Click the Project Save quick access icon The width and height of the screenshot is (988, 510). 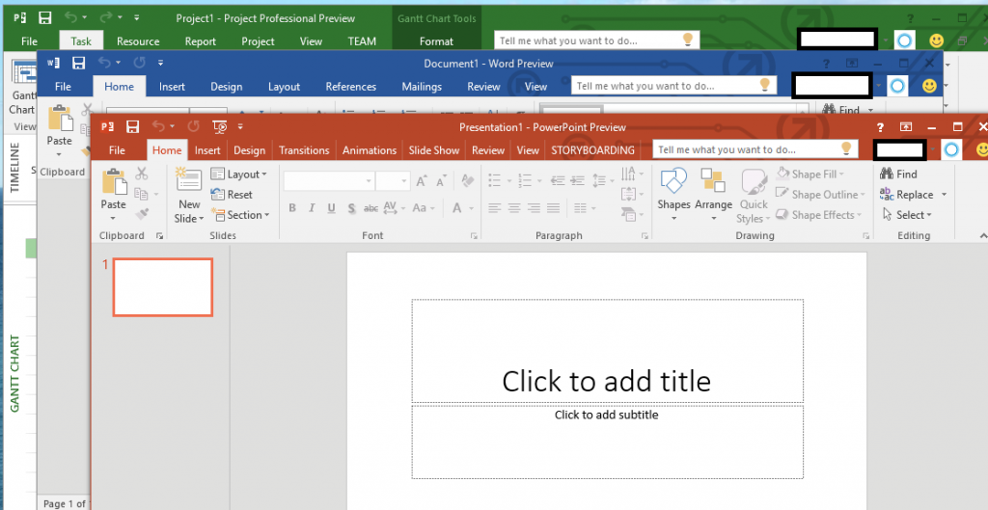coord(44,17)
